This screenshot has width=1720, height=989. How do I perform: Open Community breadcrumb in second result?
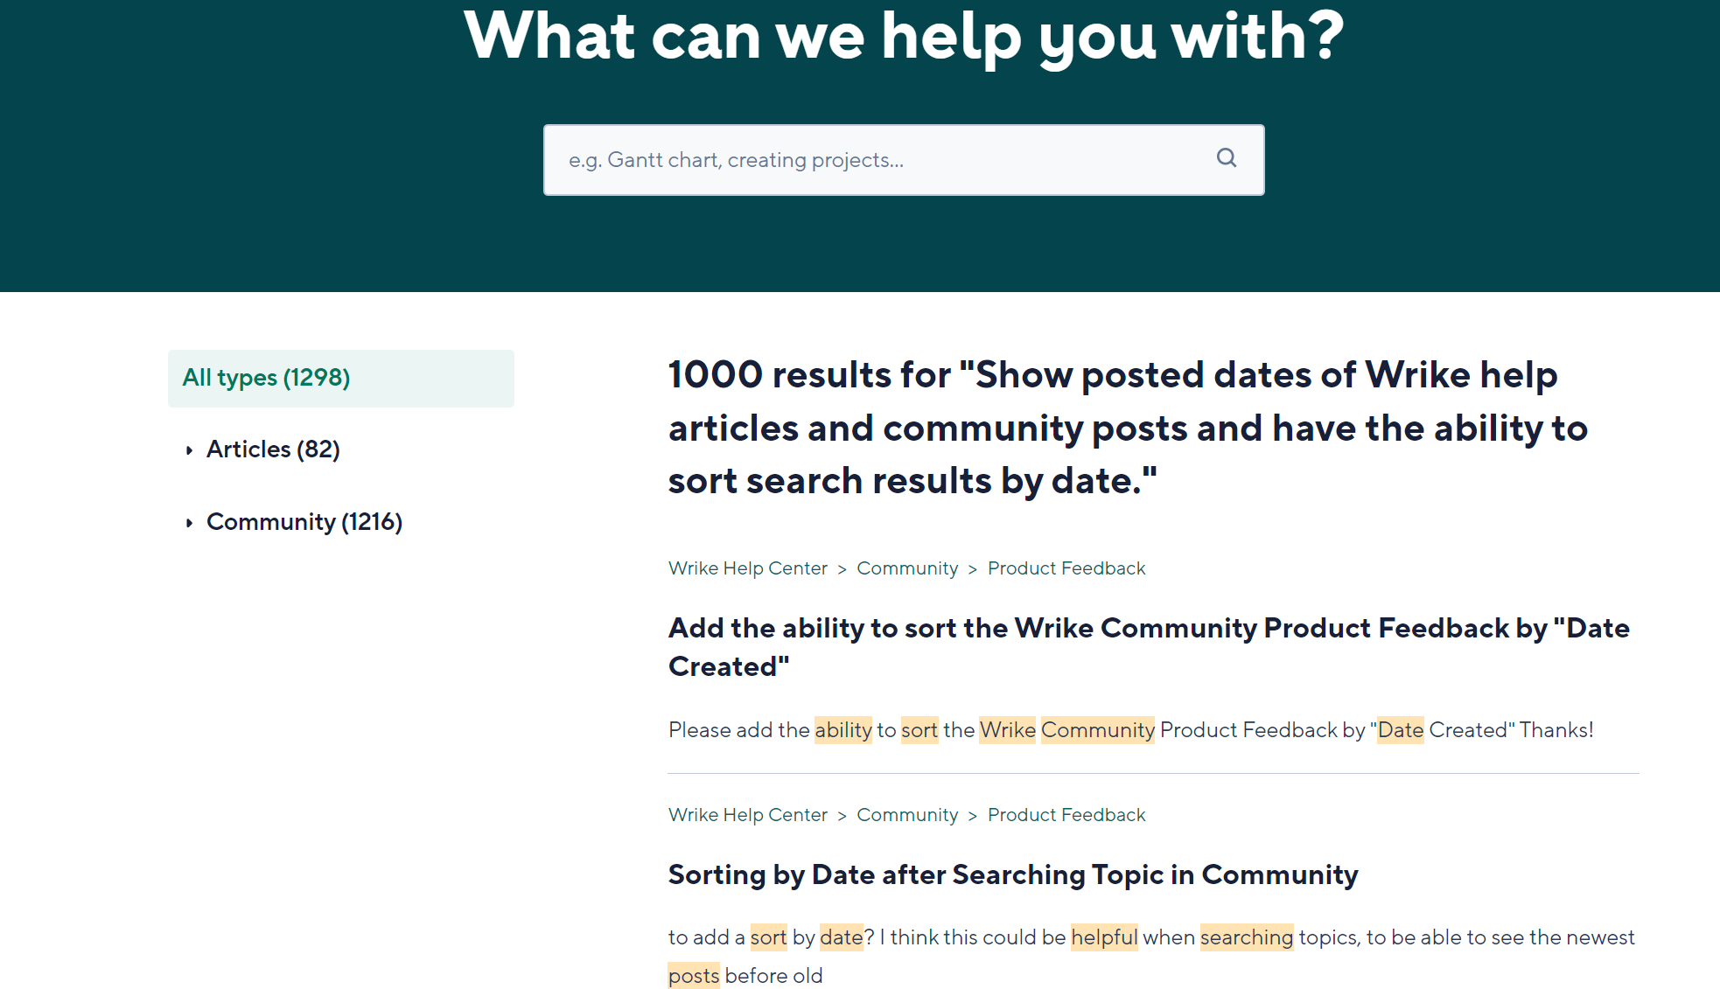(x=907, y=815)
